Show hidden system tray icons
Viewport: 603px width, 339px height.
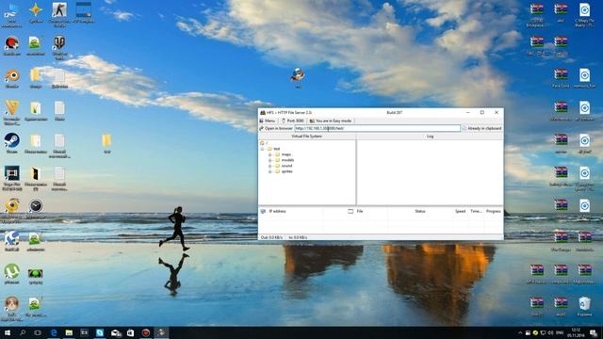[520, 332]
